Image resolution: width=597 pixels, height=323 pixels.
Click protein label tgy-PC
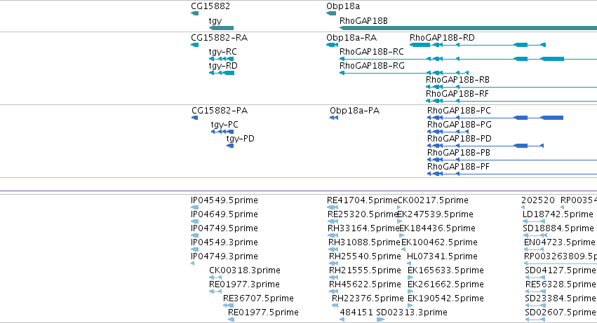[224, 125]
